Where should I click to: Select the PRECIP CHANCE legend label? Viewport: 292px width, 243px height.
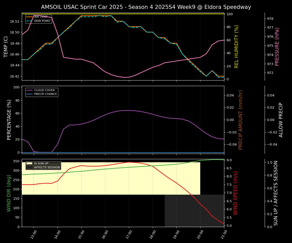[45, 94]
